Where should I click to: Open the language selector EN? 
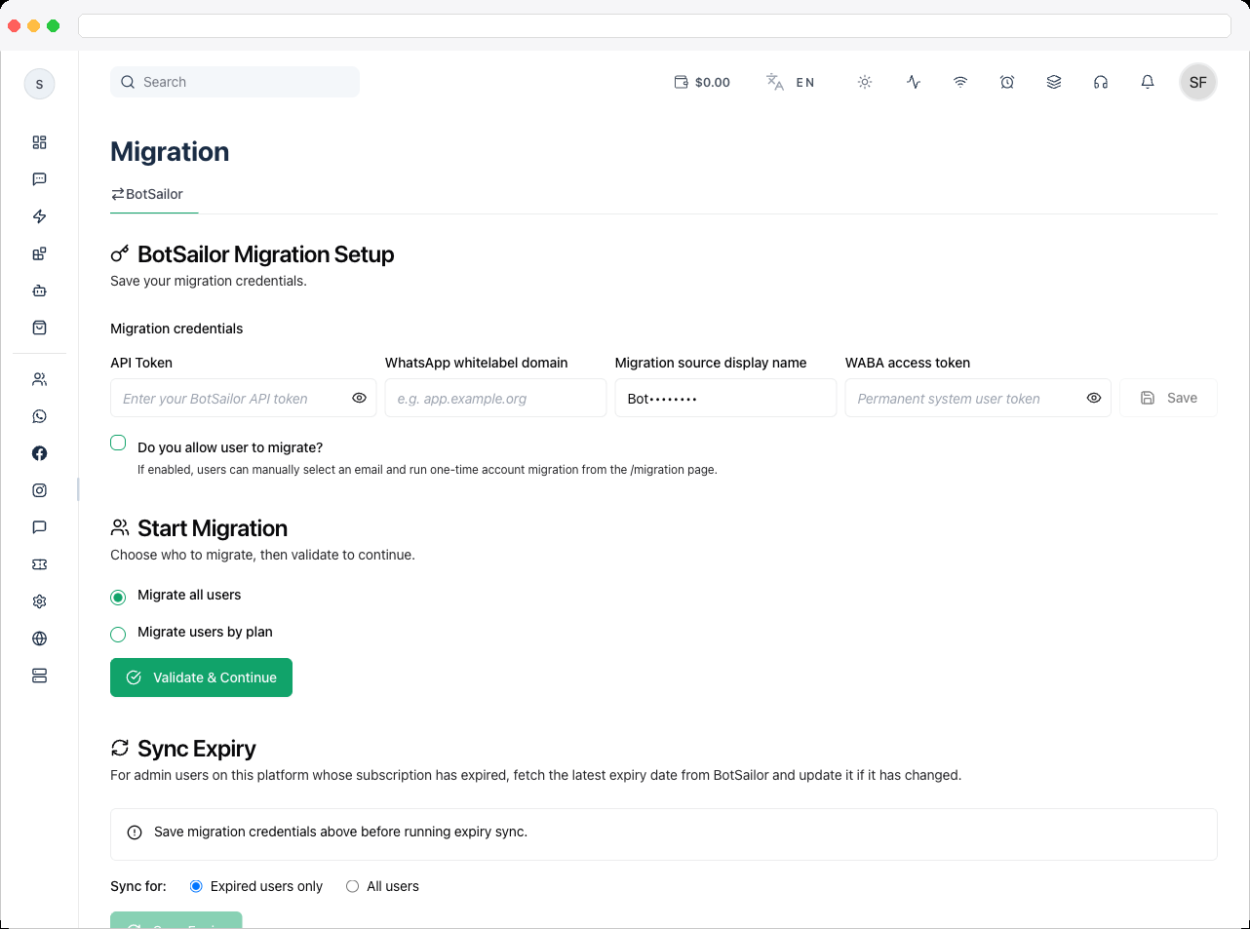[791, 82]
